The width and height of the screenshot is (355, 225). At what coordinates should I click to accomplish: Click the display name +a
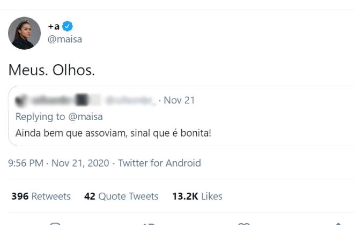[53, 26]
